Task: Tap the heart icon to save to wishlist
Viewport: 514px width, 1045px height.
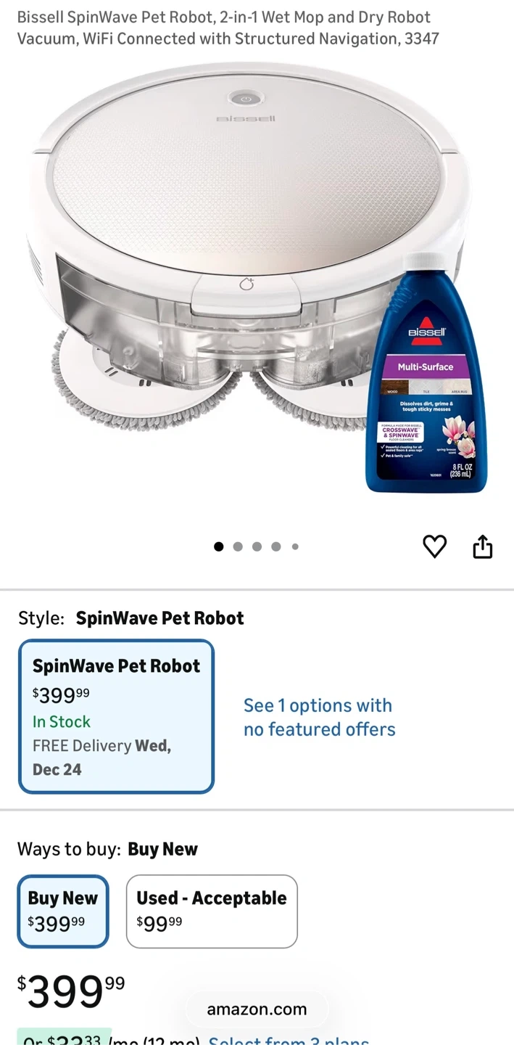Action: pyautogui.click(x=434, y=546)
